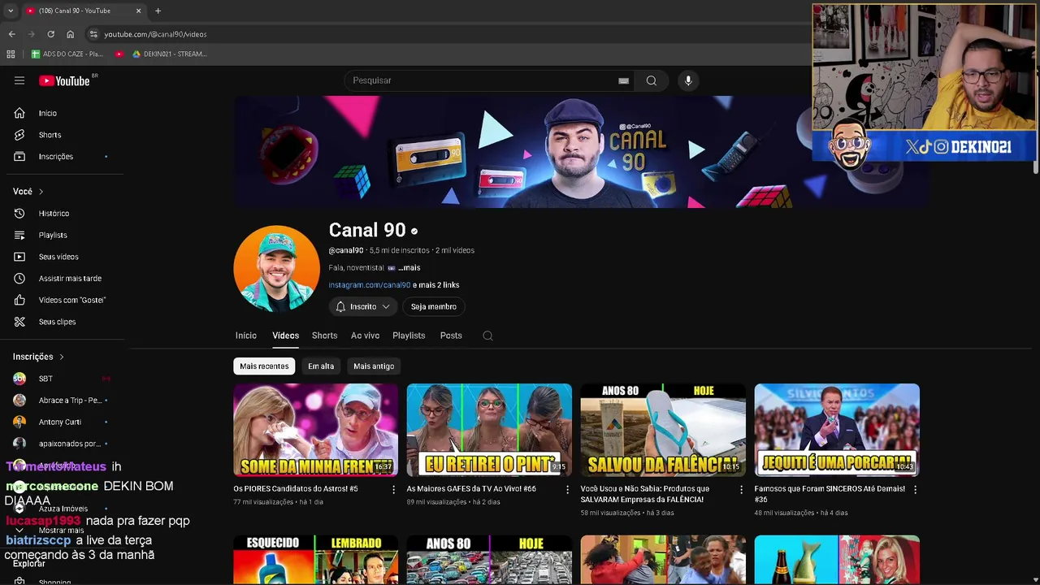The image size is (1040, 585).
Task: Go back in browser history
Action: point(11,34)
